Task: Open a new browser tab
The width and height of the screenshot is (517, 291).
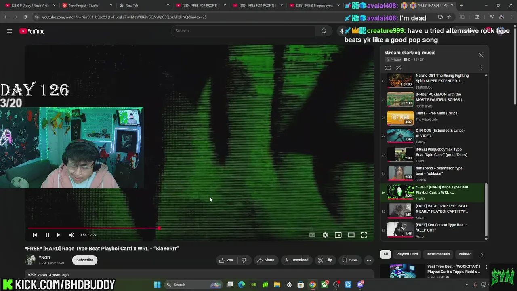Action: tap(462, 6)
